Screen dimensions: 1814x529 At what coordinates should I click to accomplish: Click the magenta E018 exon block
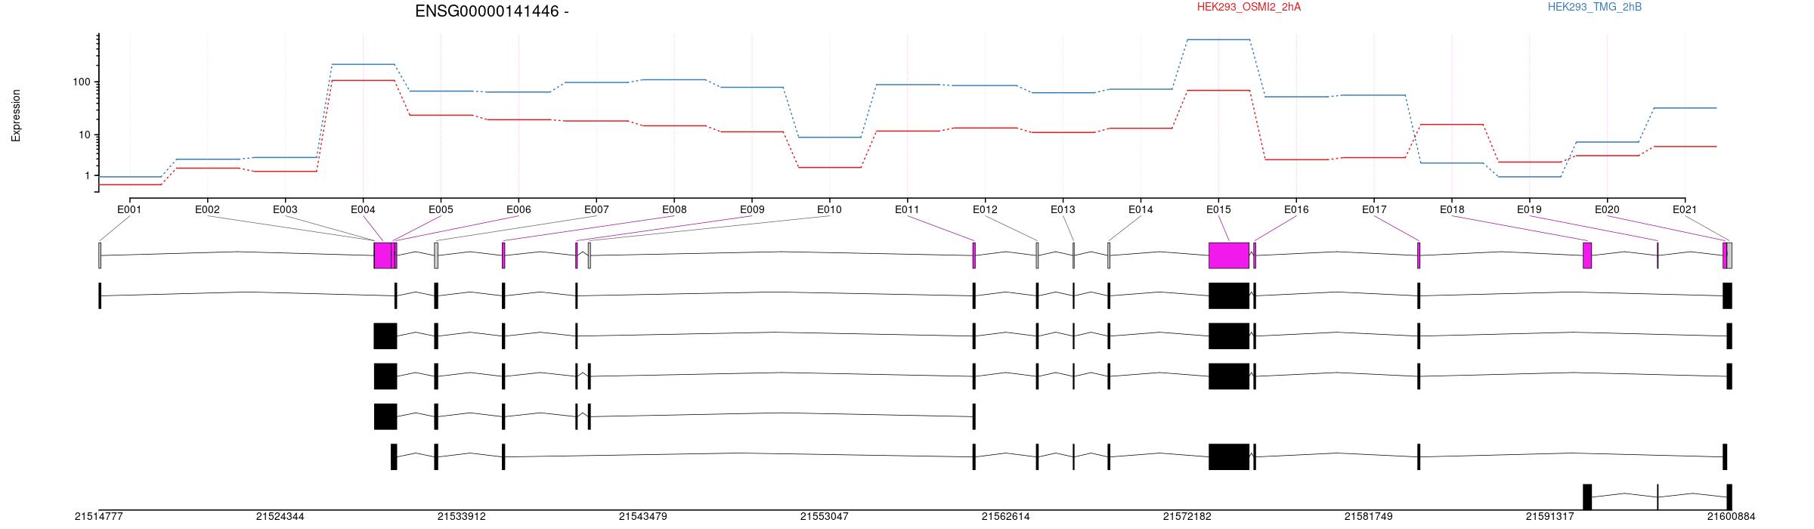click(1587, 255)
